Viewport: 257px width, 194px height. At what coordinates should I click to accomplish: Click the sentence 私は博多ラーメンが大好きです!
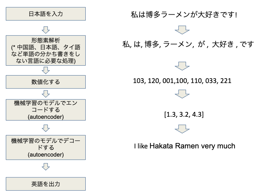(184, 15)
